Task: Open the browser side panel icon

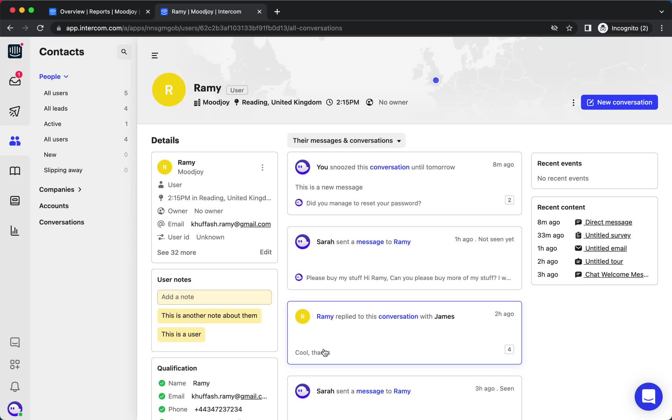Action: [x=588, y=28]
